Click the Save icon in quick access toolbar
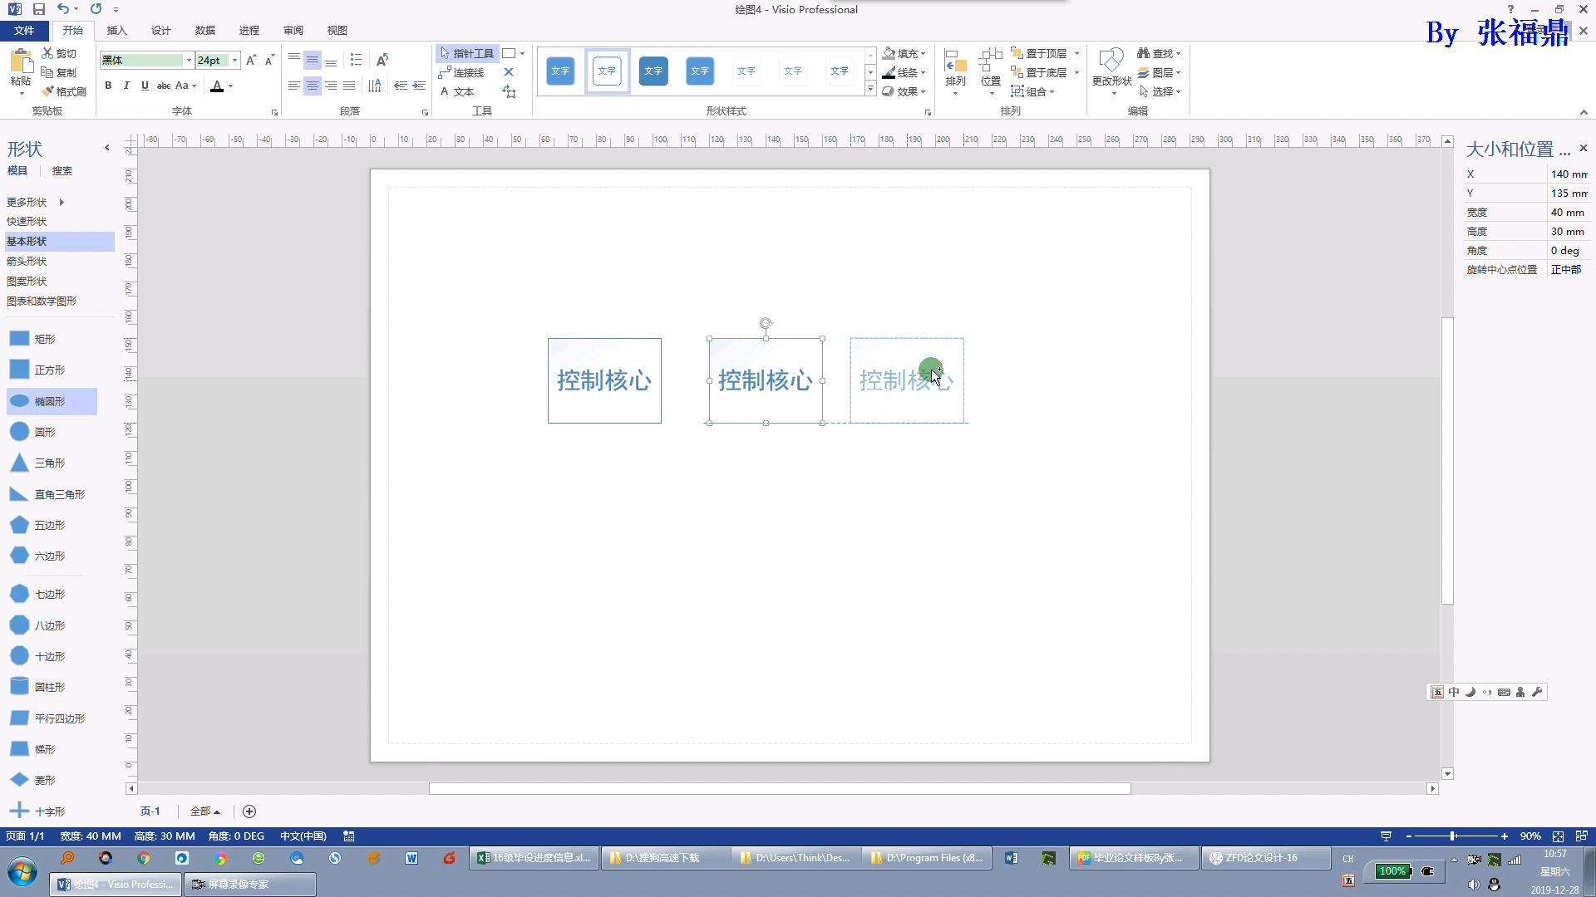 (x=39, y=9)
